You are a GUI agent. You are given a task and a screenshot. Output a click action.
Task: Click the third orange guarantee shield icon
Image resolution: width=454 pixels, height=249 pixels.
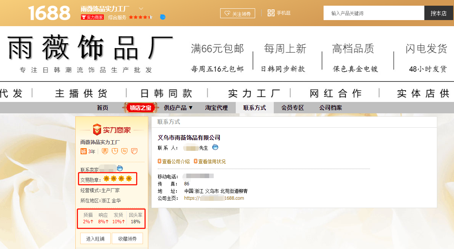(x=124, y=151)
